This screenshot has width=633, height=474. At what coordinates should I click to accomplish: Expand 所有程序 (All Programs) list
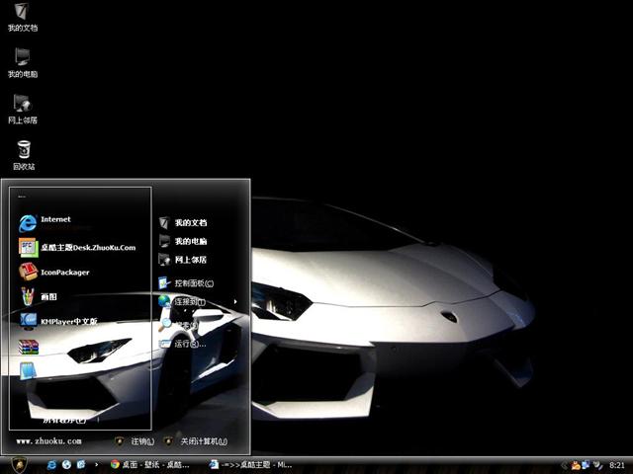pos(63,419)
